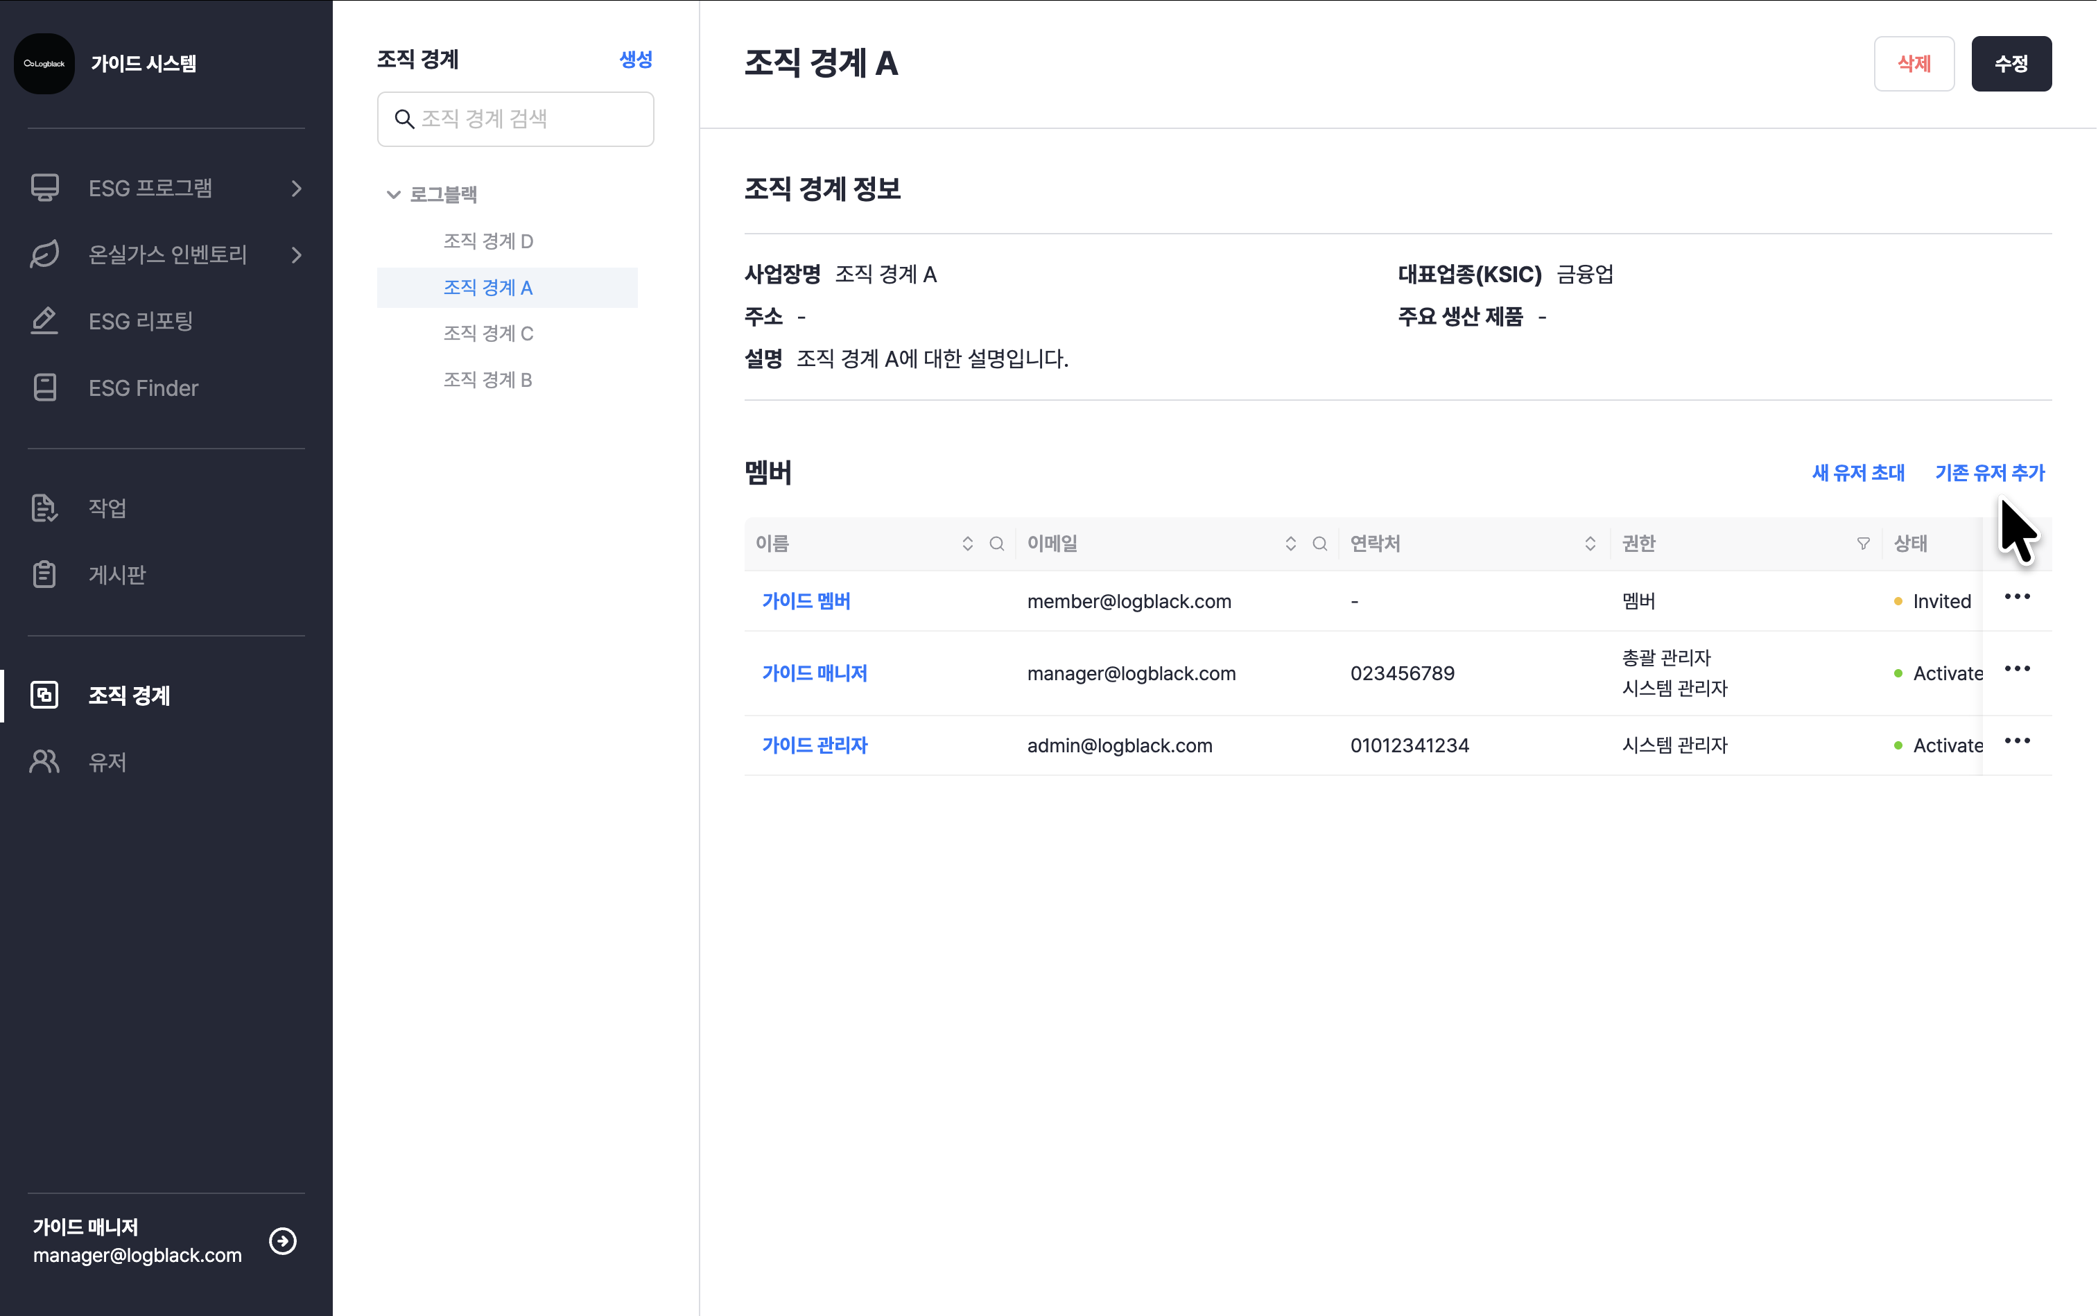Click the 새 유저 초대 link
This screenshot has width=2098, height=1316.
coord(1858,473)
